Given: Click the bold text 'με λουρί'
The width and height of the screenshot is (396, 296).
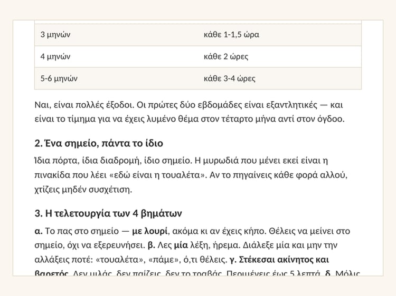Looking at the screenshot, I should (x=150, y=231).
